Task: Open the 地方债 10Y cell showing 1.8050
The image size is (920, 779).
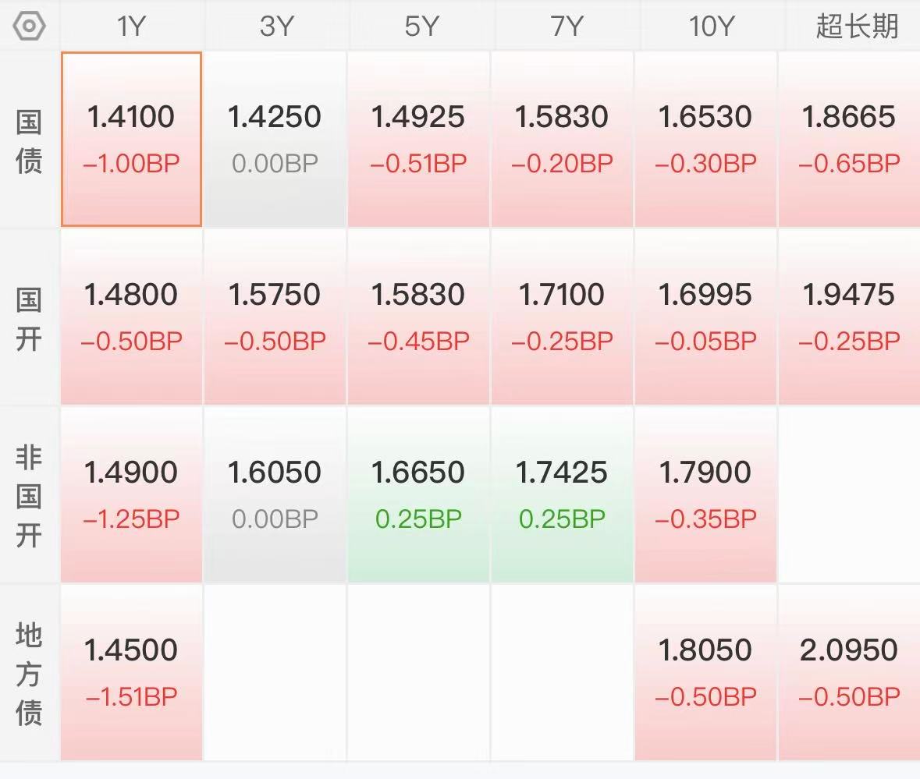Action: coord(705,672)
